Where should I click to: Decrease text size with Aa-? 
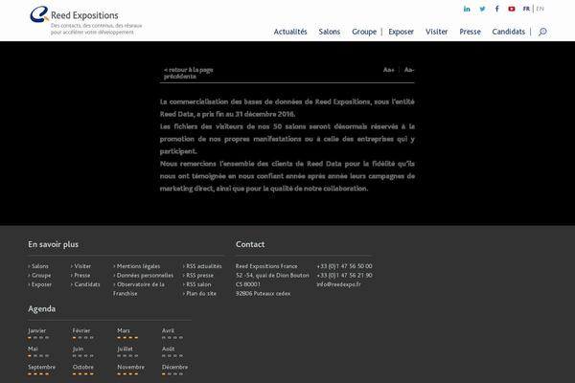tap(409, 70)
